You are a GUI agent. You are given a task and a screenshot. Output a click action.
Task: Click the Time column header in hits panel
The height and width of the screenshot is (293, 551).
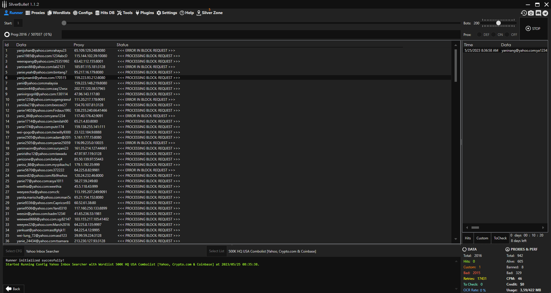click(468, 45)
